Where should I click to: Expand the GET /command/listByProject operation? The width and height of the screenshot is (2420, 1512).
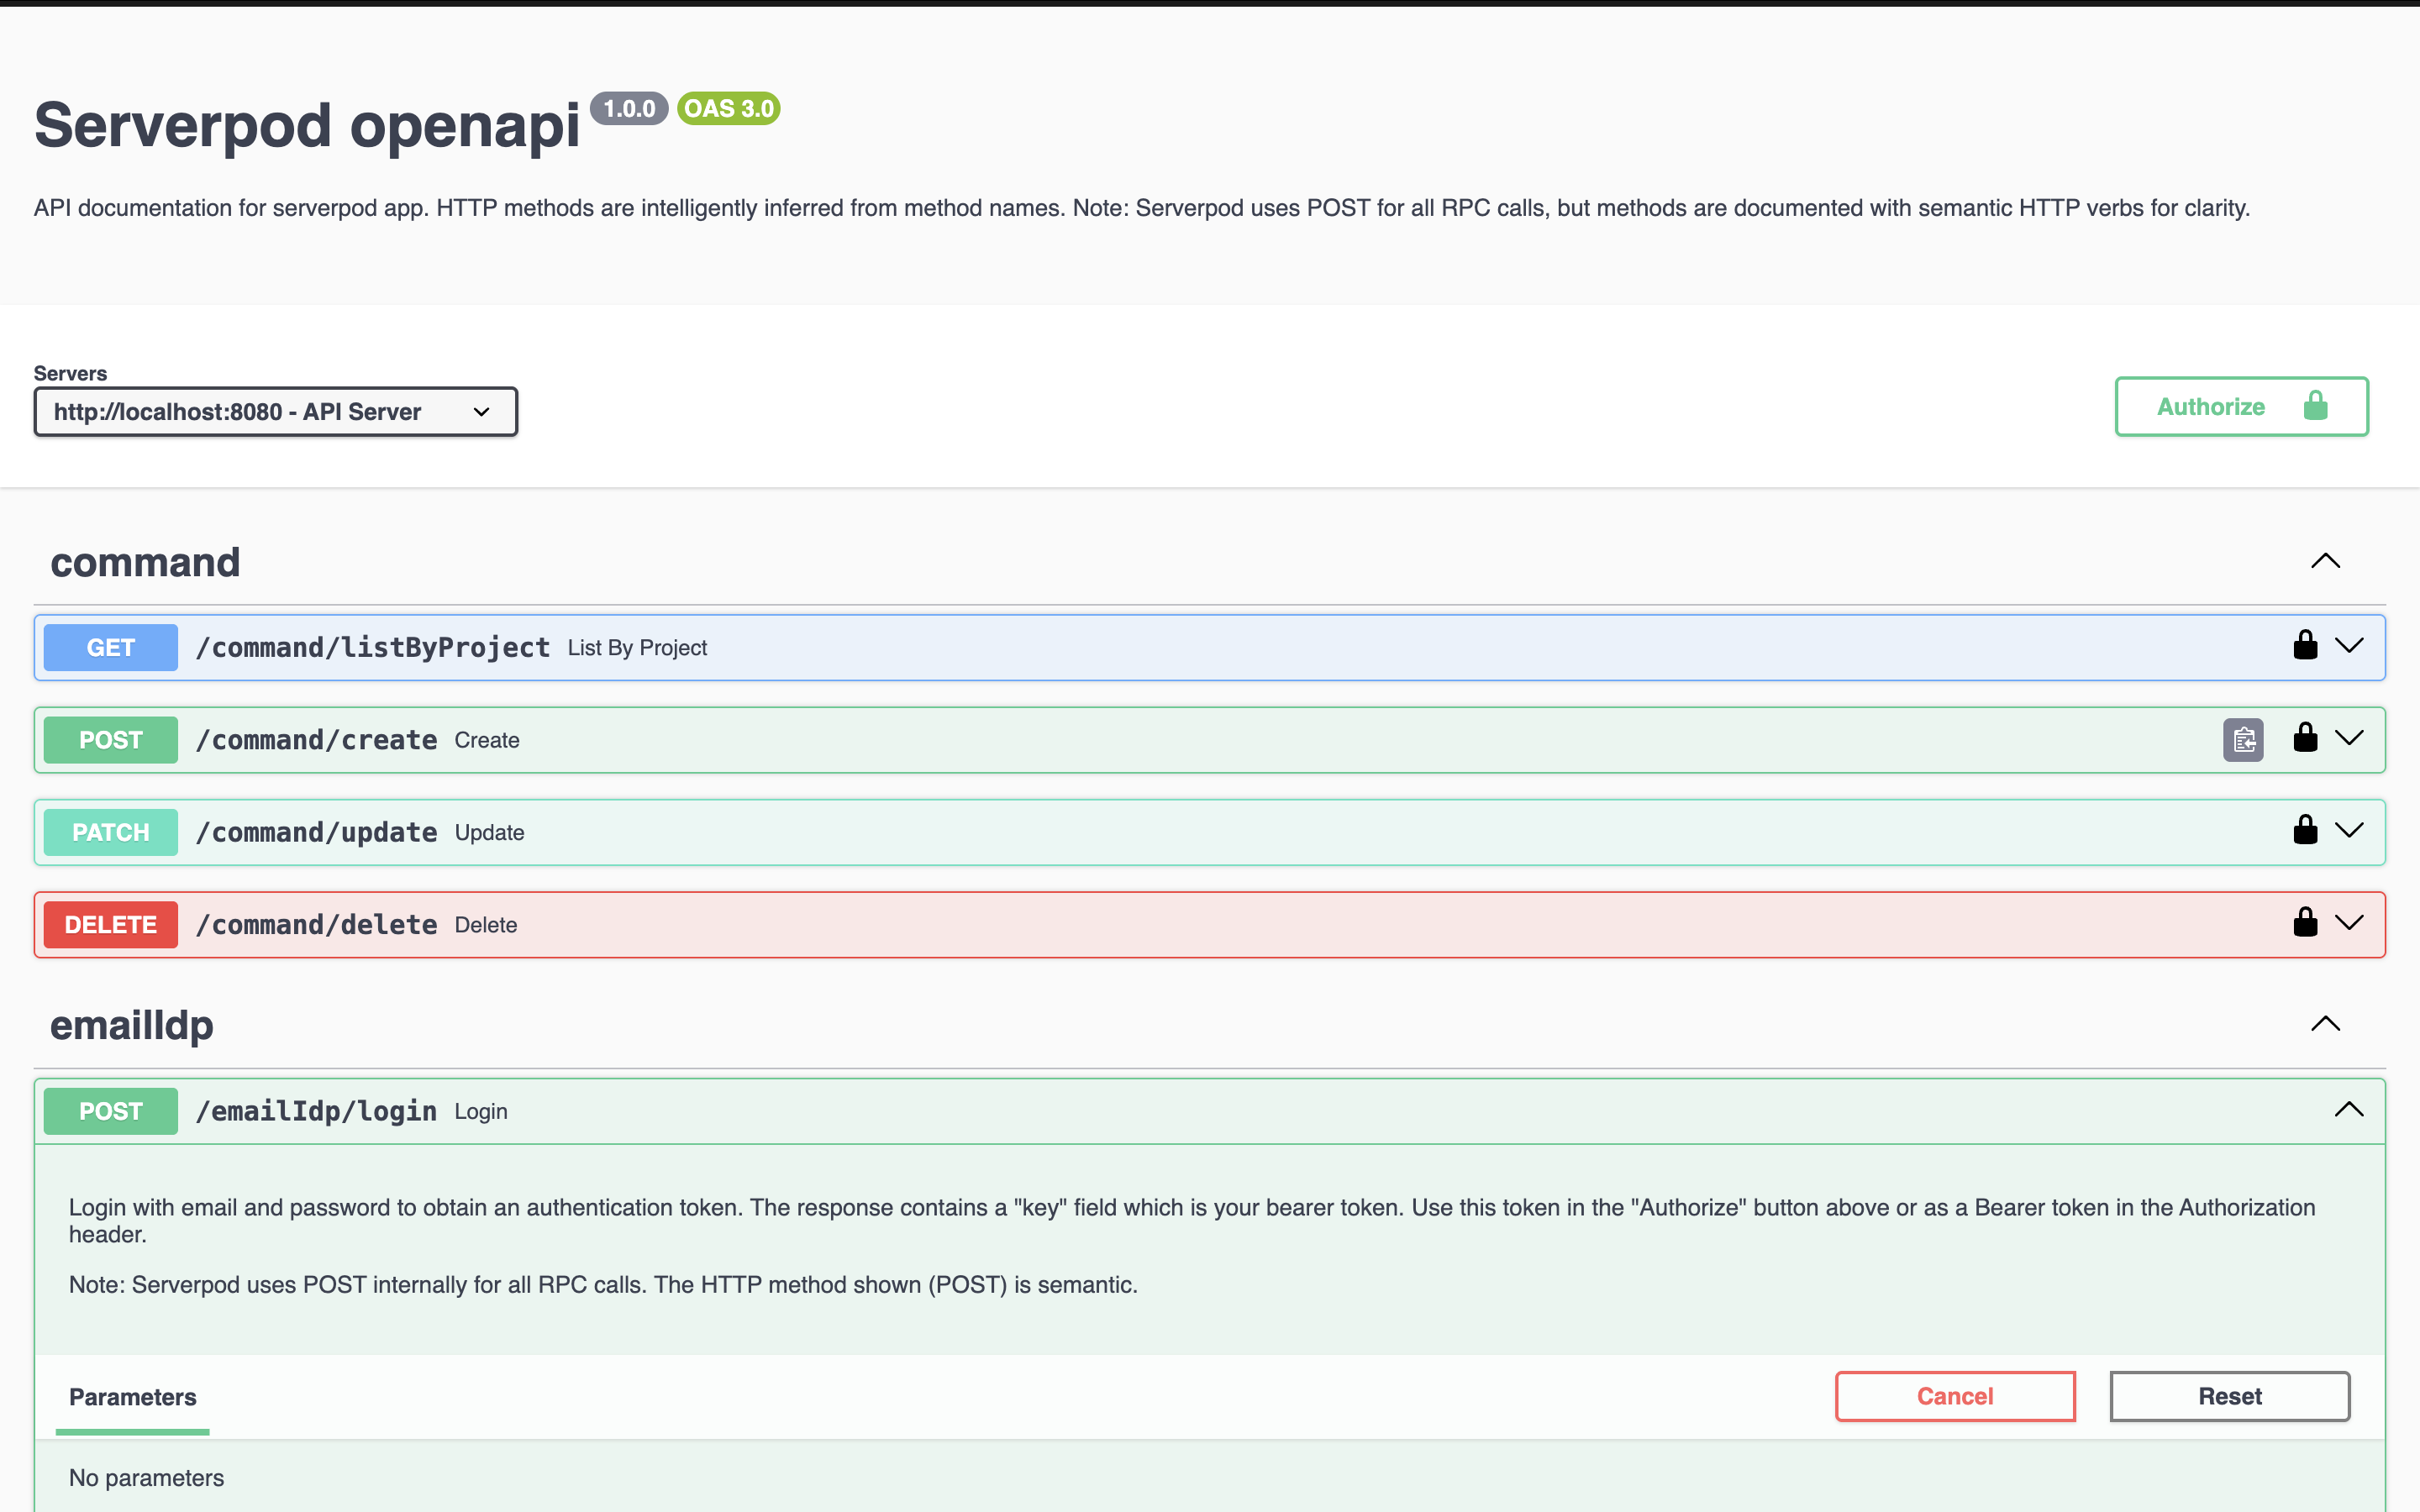(2349, 646)
